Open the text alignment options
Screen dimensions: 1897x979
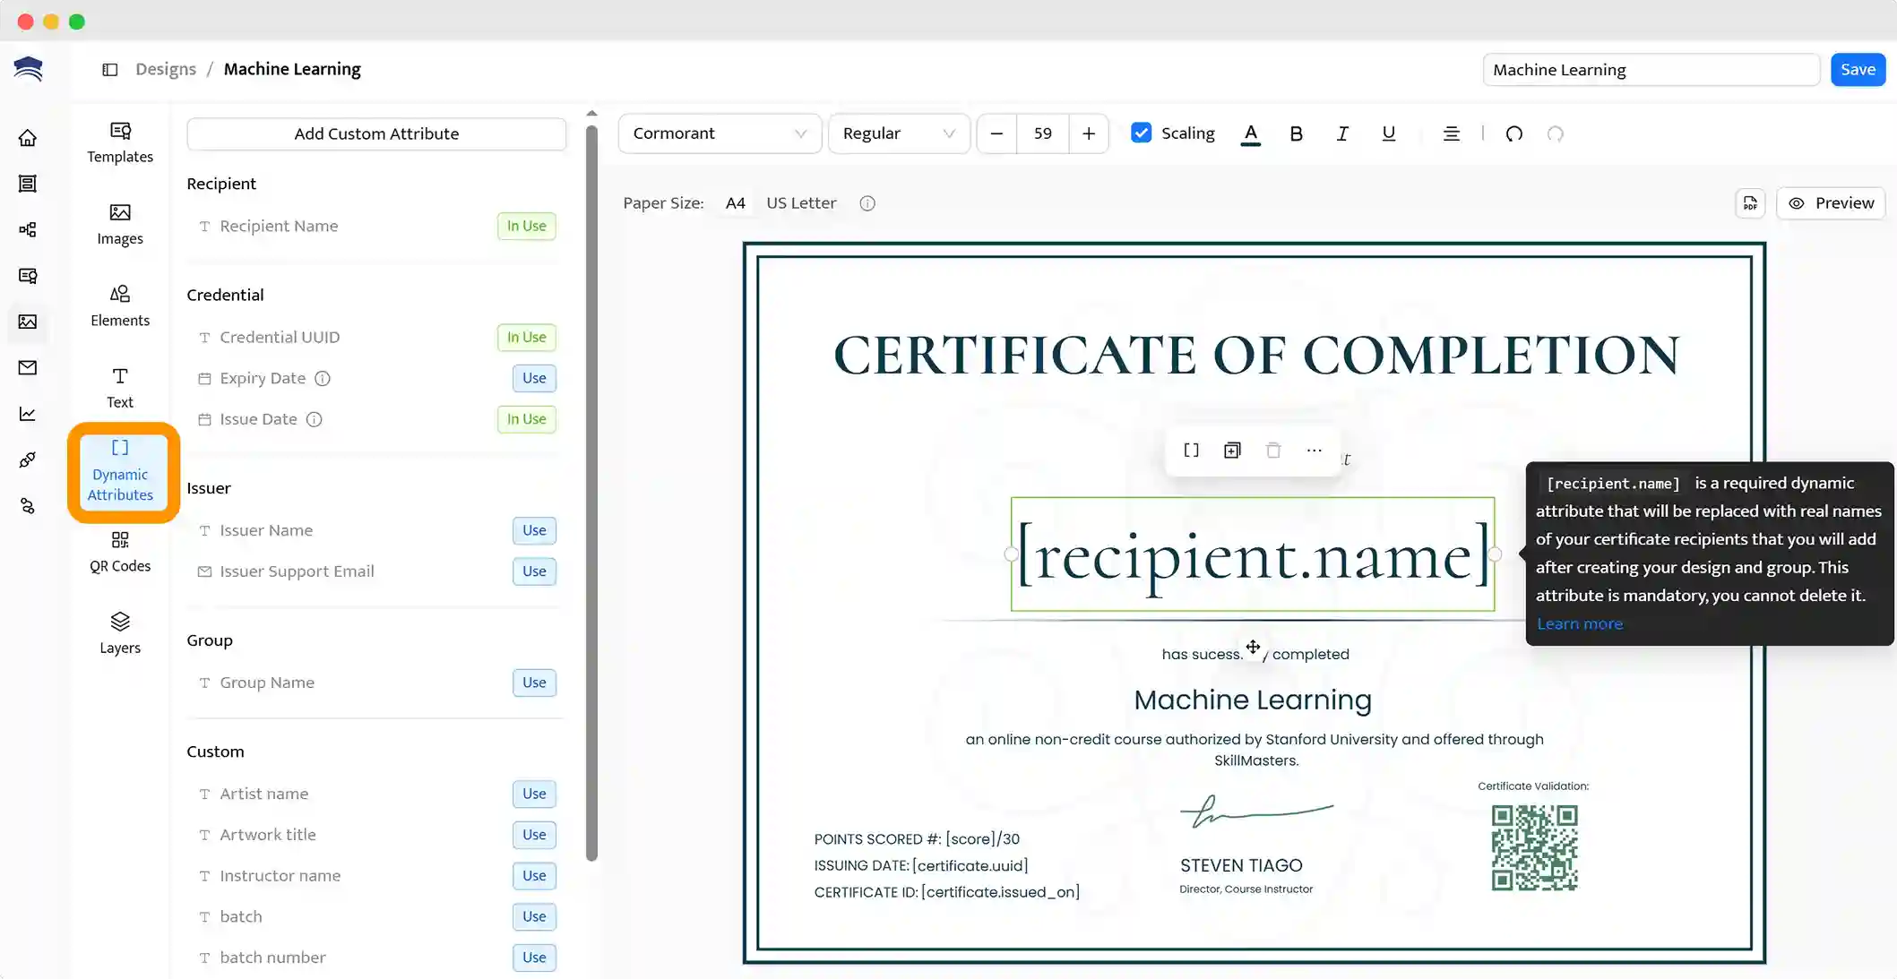coord(1452,133)
